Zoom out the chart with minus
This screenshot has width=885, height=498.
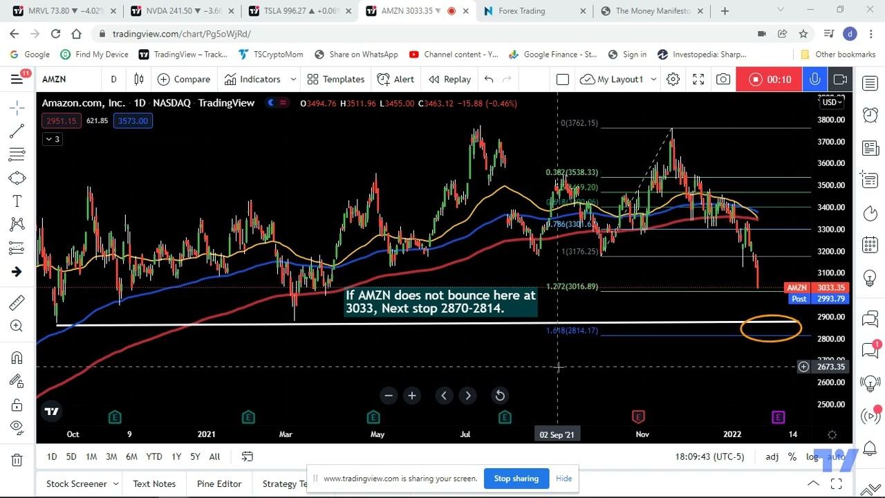[x=389, y=396]
